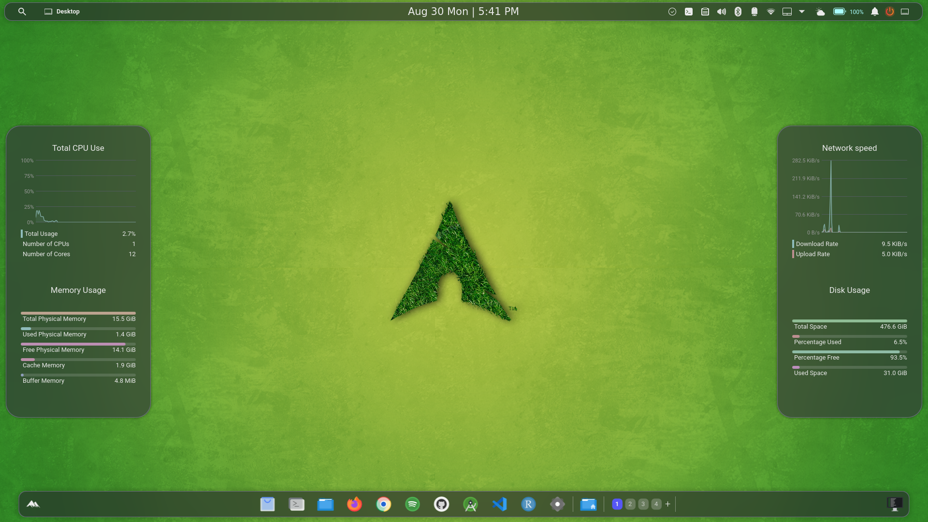Click the Desktop window title button
Screen dimensions: 928x522
62,11
